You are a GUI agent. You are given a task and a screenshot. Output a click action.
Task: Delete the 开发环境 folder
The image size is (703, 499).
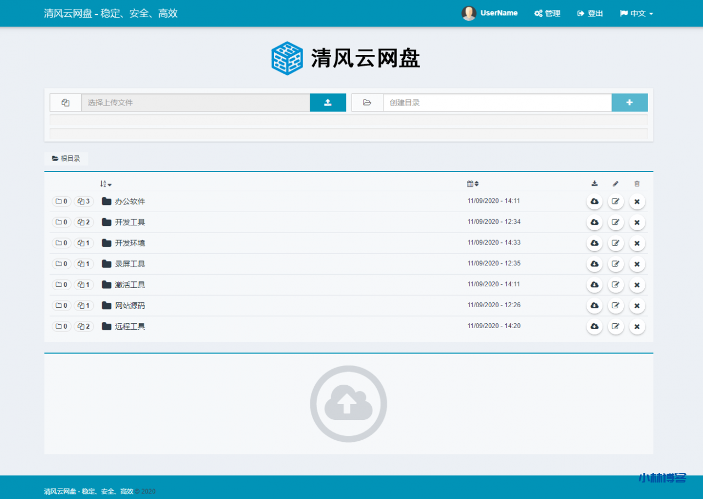click(637, 243)
